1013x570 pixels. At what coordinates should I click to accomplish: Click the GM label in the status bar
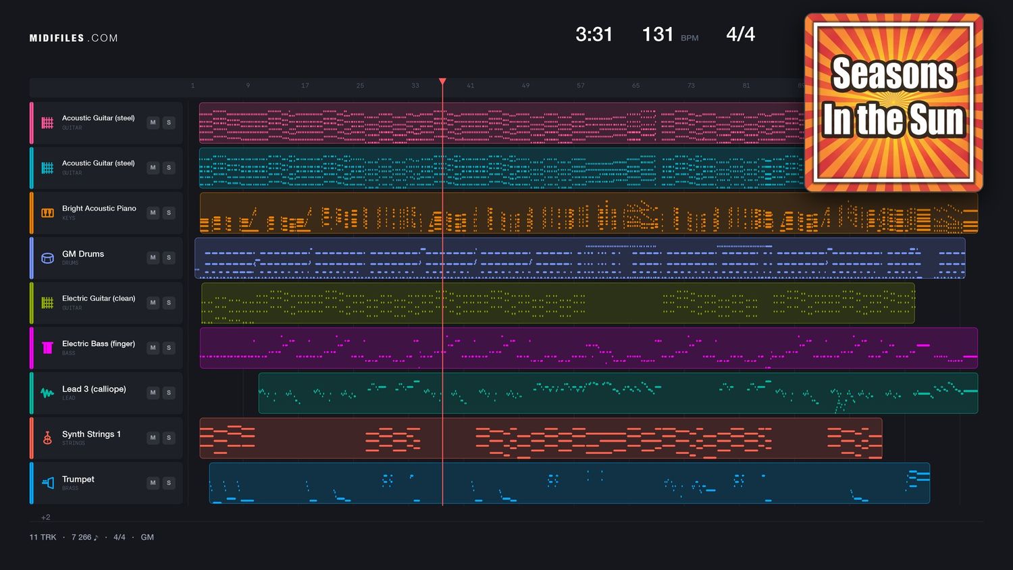click(147, 537)
